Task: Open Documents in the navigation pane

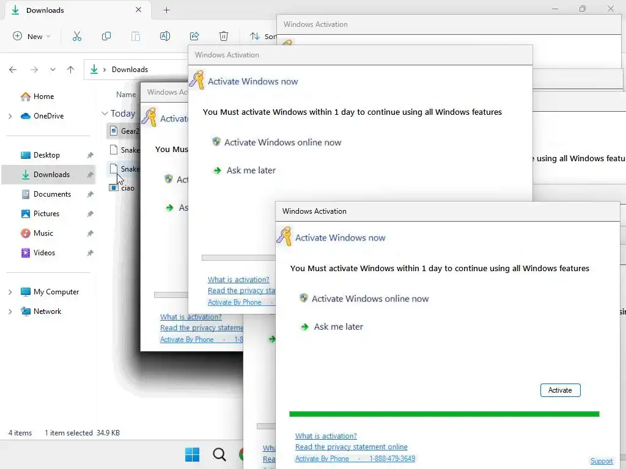Action: tap(52, 194)
